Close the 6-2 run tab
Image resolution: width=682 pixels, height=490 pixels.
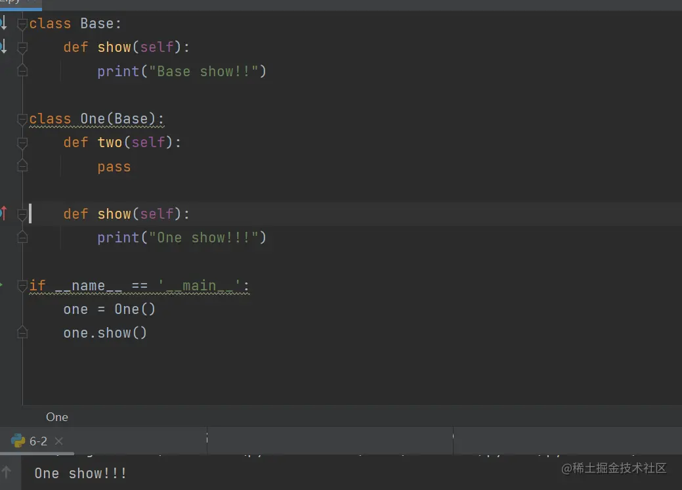pyautogui.click(x=58, y=441)
